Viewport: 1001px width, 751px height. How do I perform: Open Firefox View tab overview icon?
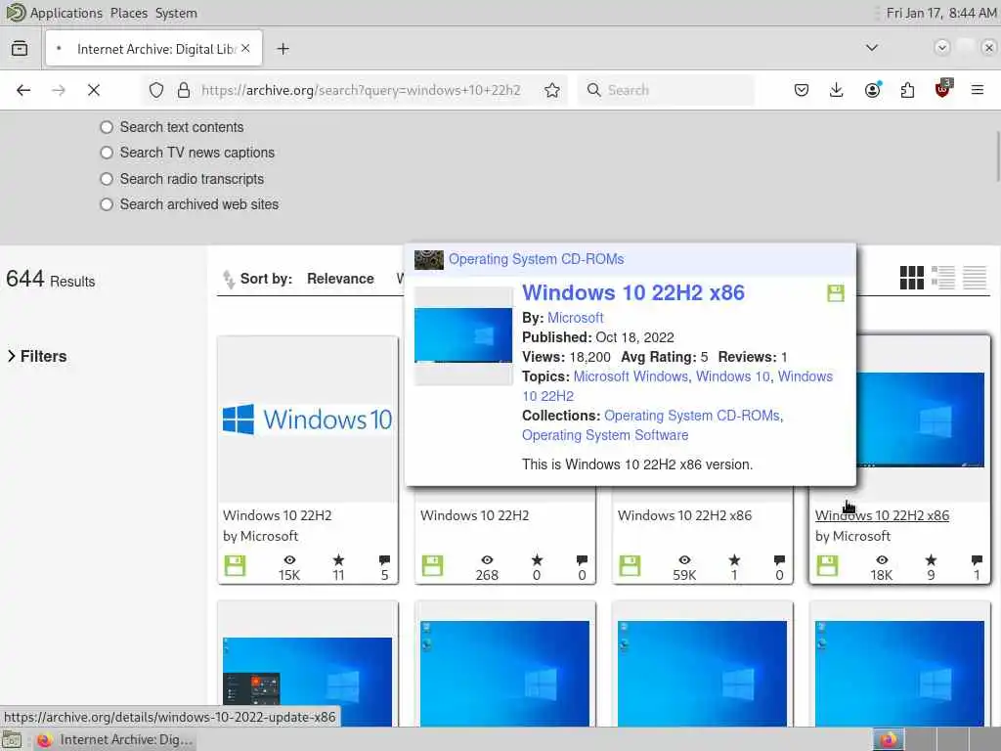point(20,49)
